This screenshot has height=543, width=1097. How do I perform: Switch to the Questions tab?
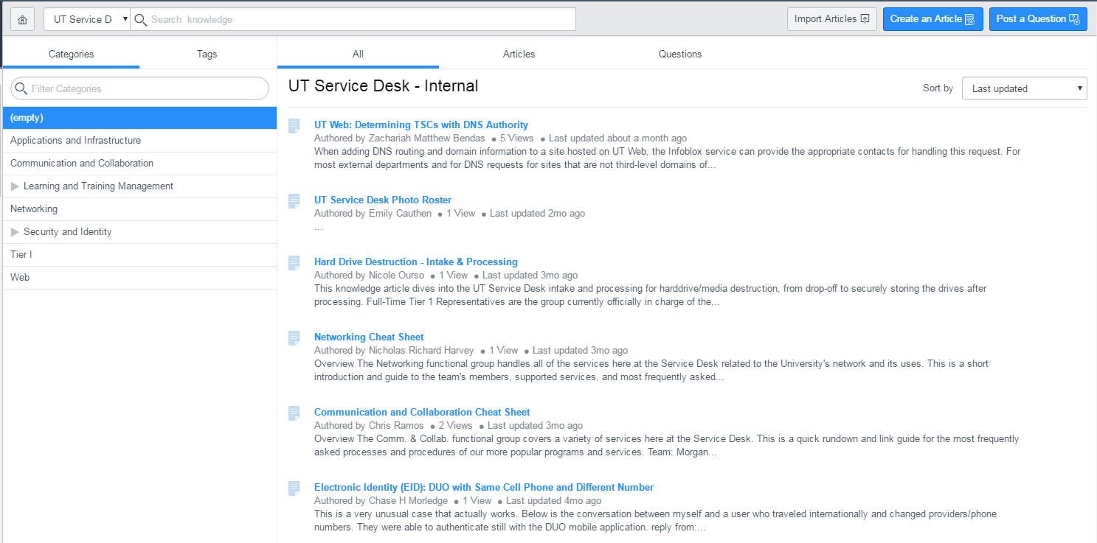pos(680,54)
